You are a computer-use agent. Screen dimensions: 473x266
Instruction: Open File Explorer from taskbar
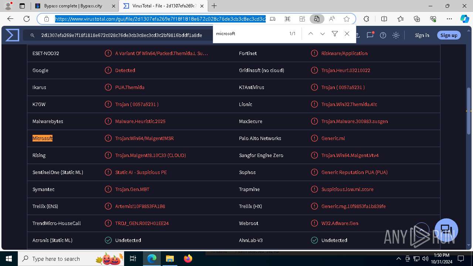coord(170,259)
